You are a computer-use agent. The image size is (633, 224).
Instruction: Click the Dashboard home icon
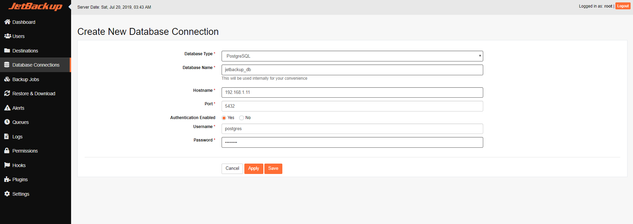pyautogui.click(x=7, y=22)
